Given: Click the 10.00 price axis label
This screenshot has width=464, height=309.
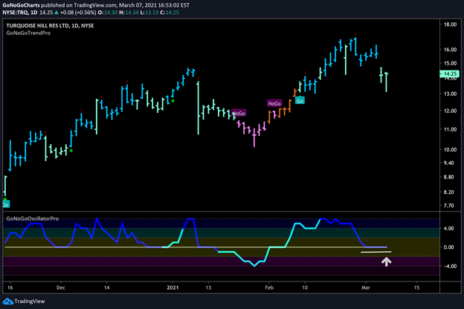Looking at the screenshot, I should [450, 149].
